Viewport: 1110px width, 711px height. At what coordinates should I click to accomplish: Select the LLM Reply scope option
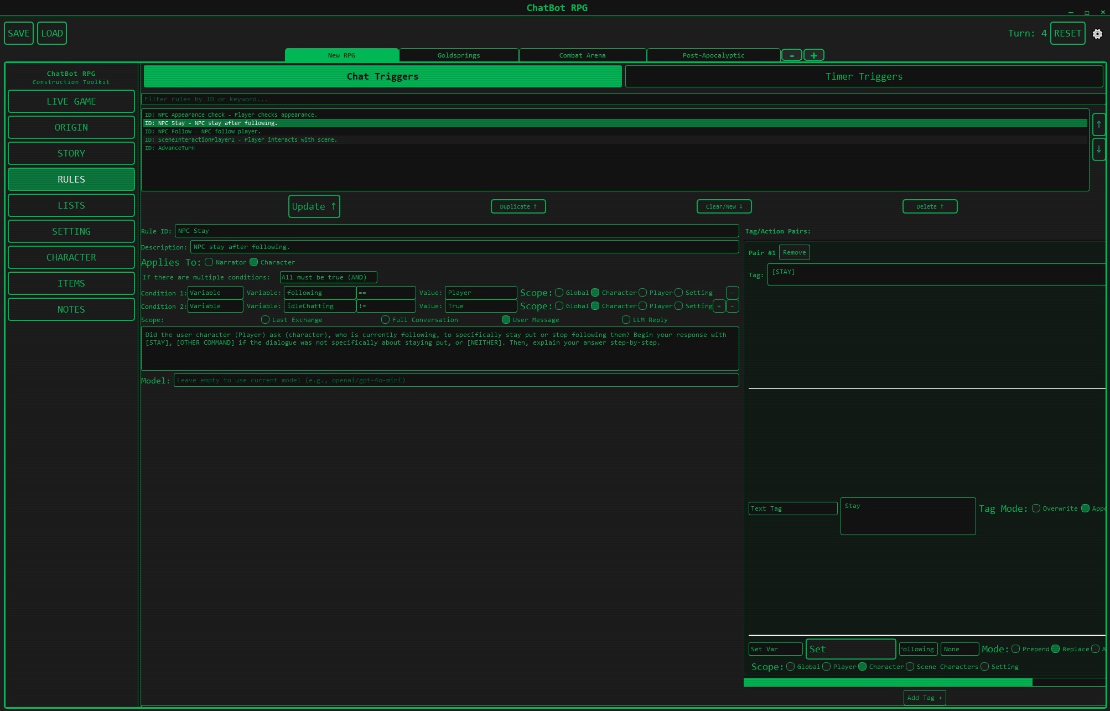click(x=626, y=320)
